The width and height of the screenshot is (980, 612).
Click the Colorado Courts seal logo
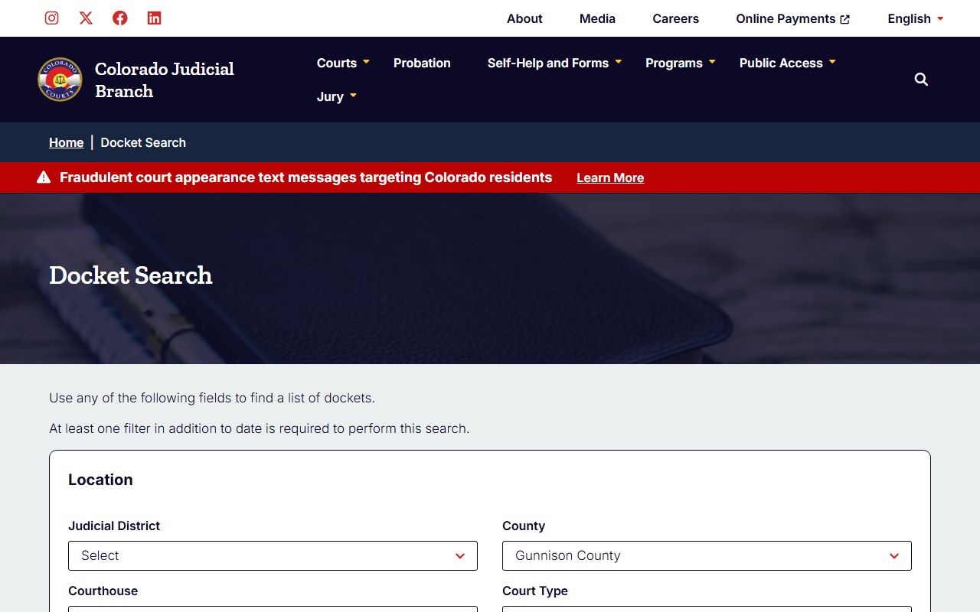(60, 80)
